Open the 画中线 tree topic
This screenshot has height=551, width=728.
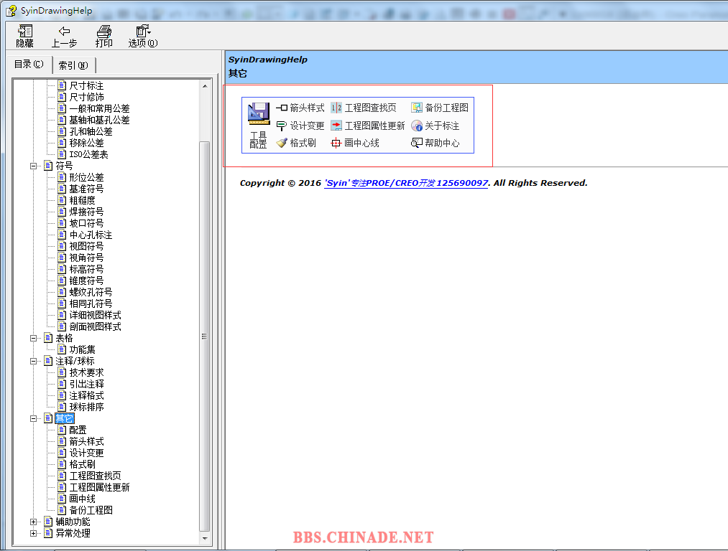click(x=82, y=499)
